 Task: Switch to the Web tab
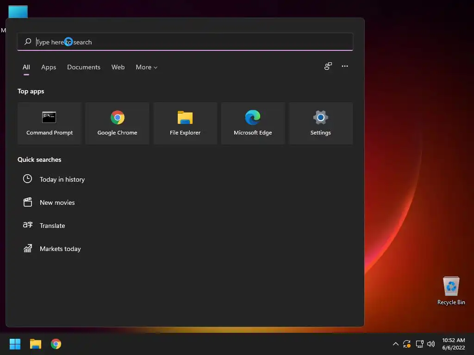click(x=118, y=67)
